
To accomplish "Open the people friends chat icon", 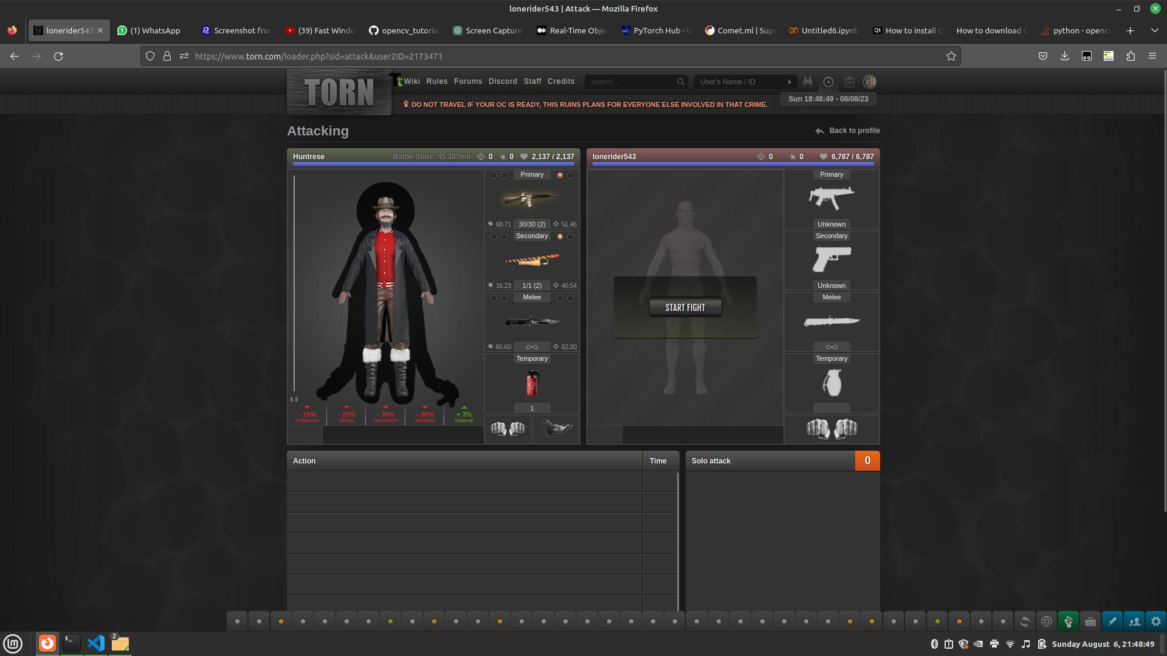I will point(1134,621).
